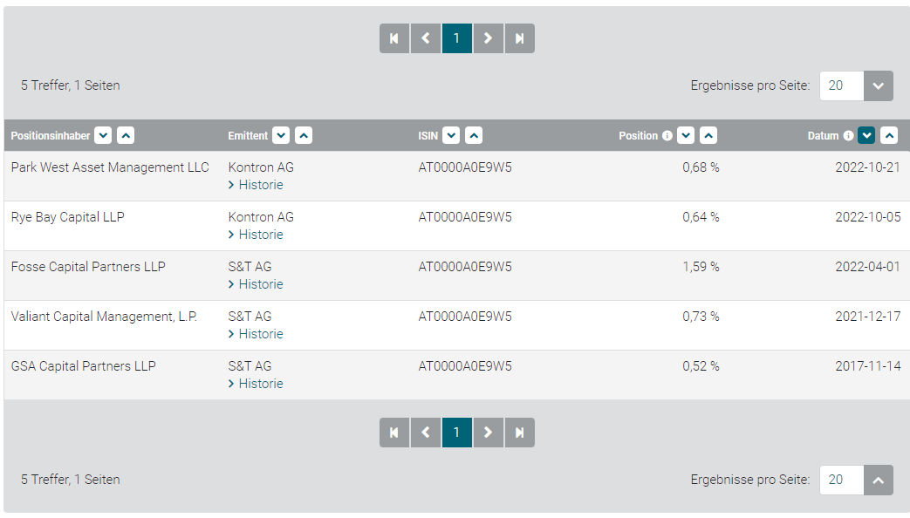Expand Historie for GSA Capital Partners LLP
Screen dimensions: 910x518
pos(256,384)
